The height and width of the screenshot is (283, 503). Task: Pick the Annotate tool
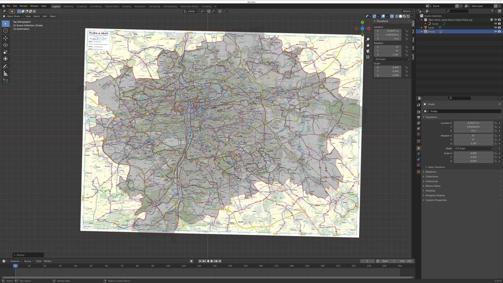click(x=6, y=66)
